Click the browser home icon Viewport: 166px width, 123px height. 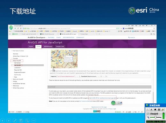[21, 28]
